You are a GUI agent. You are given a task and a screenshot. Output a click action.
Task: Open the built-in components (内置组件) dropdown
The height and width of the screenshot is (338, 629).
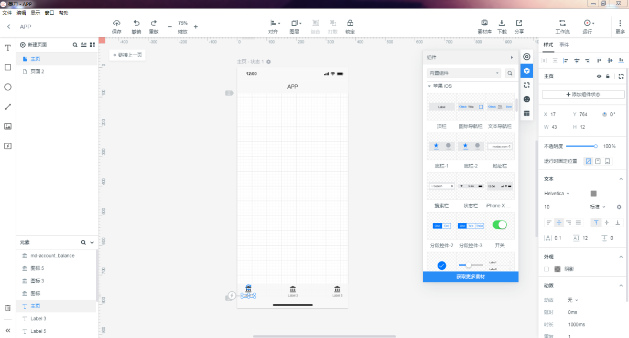tap(464, 73)
